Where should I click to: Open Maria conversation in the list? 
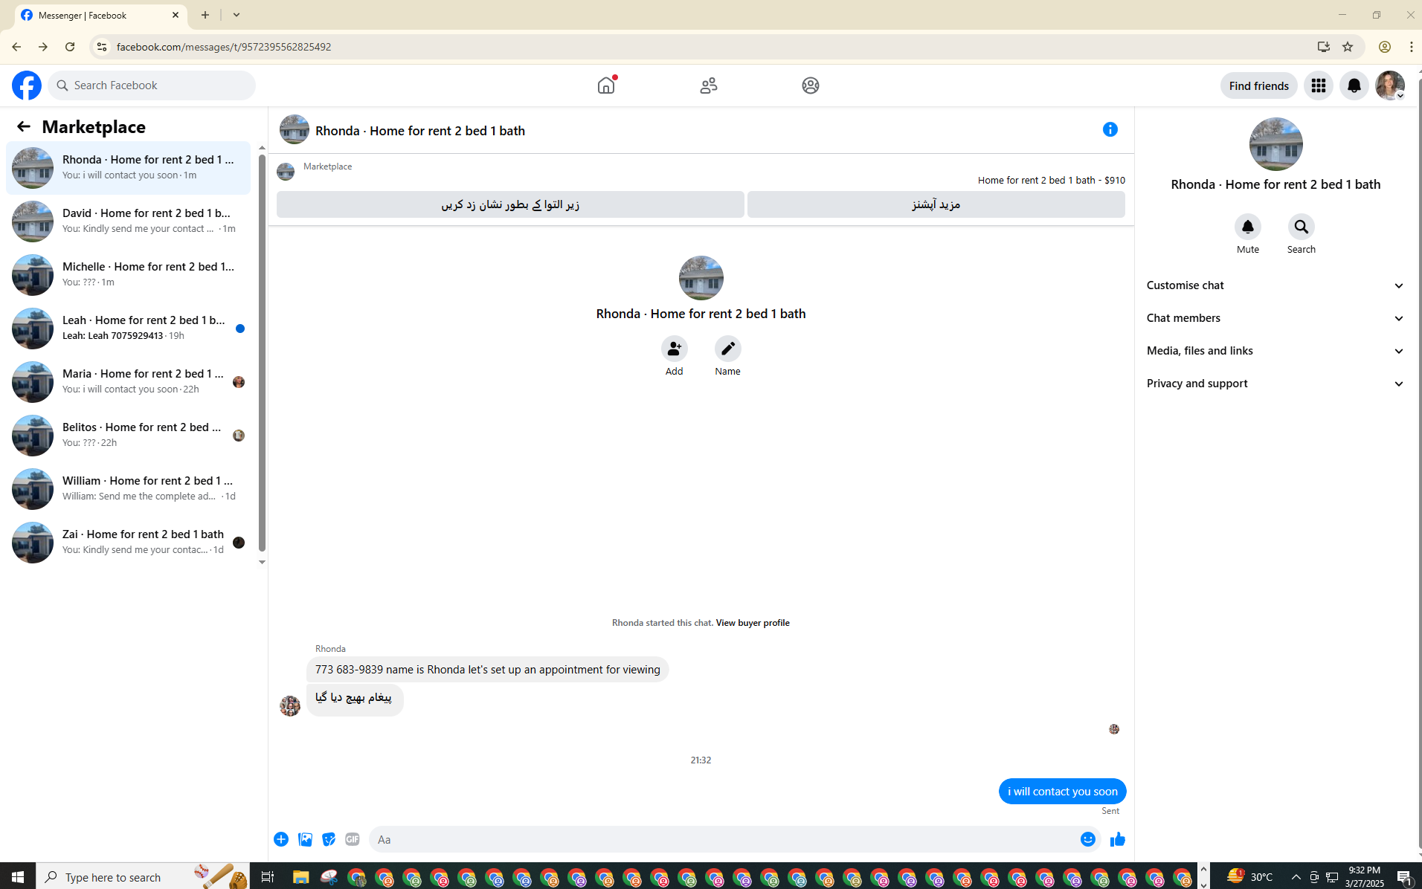[x=129, y=382]
